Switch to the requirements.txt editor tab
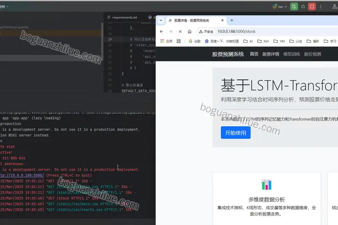338x225 pixels. coord(122,17)
